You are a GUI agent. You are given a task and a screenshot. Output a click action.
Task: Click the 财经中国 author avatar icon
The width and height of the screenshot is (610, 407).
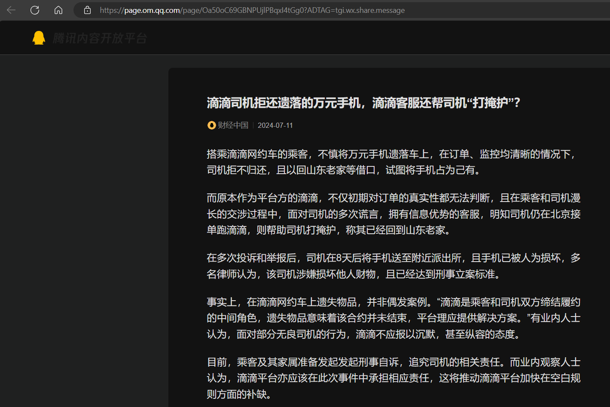pyautogui.click(x=211, y=125)
